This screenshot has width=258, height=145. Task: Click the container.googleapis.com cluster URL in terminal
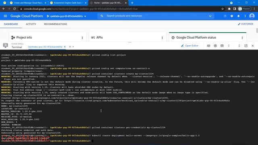pos(90,98)
